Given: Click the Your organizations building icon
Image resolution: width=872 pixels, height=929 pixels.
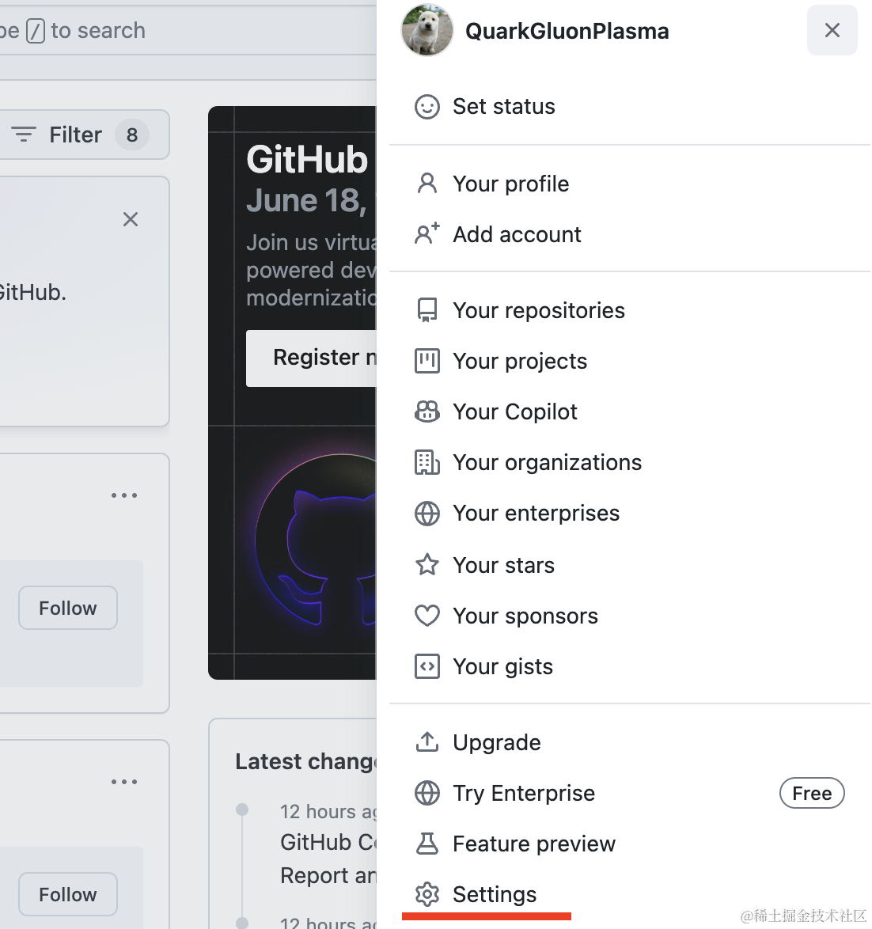Looking at the screenshot, I should click(x=427, y=462).
